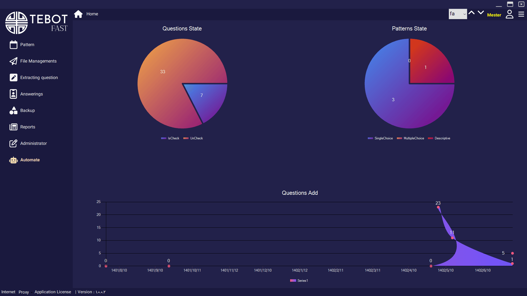Go to Home via the house icon
Viewport: 527px width, 296px height.
(x=79, y=14)
